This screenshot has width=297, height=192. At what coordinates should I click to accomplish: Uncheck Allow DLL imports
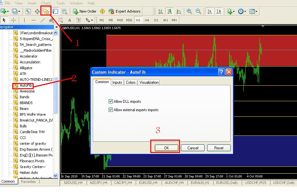111,101
